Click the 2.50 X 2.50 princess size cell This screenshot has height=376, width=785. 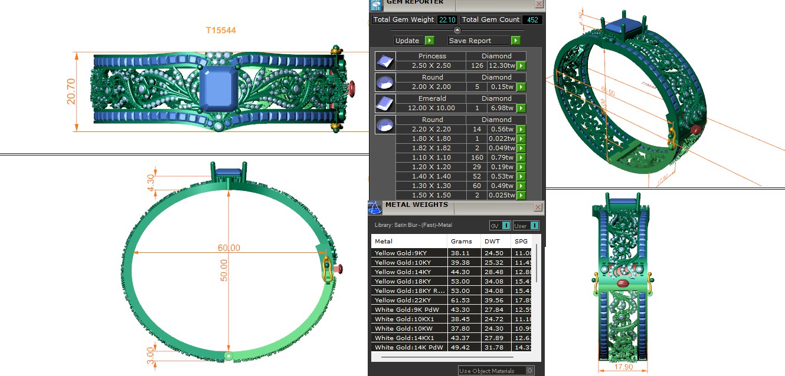tap(431, 65)
